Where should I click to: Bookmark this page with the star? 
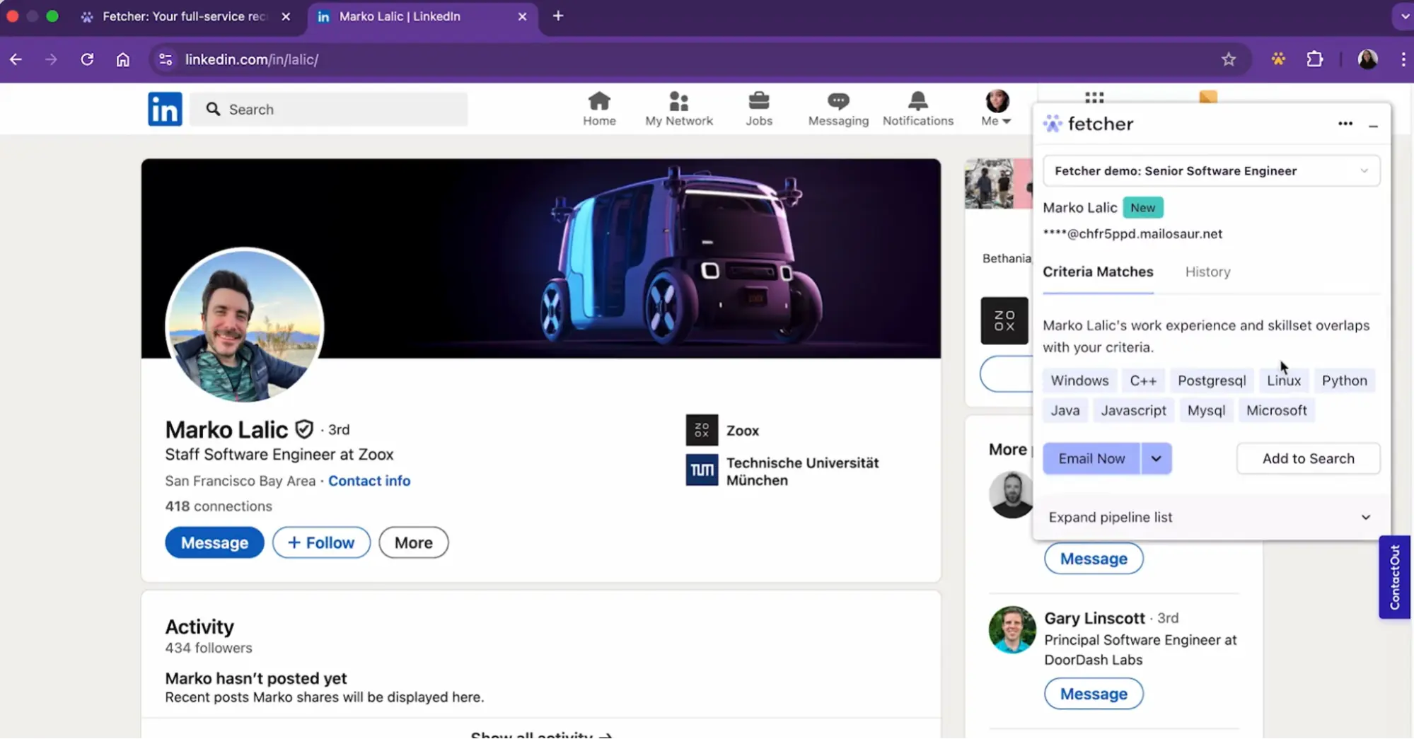pyautogui.click(x=1229, y=59)
